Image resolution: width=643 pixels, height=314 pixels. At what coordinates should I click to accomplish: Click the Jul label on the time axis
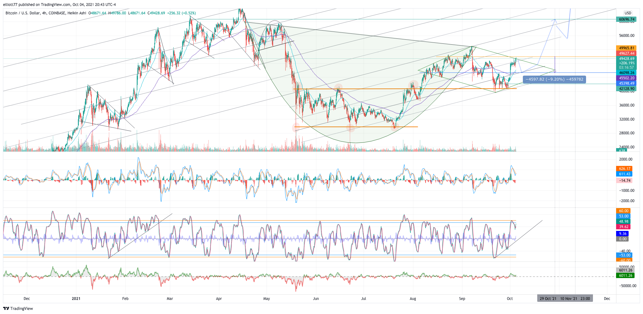(364, 299)
